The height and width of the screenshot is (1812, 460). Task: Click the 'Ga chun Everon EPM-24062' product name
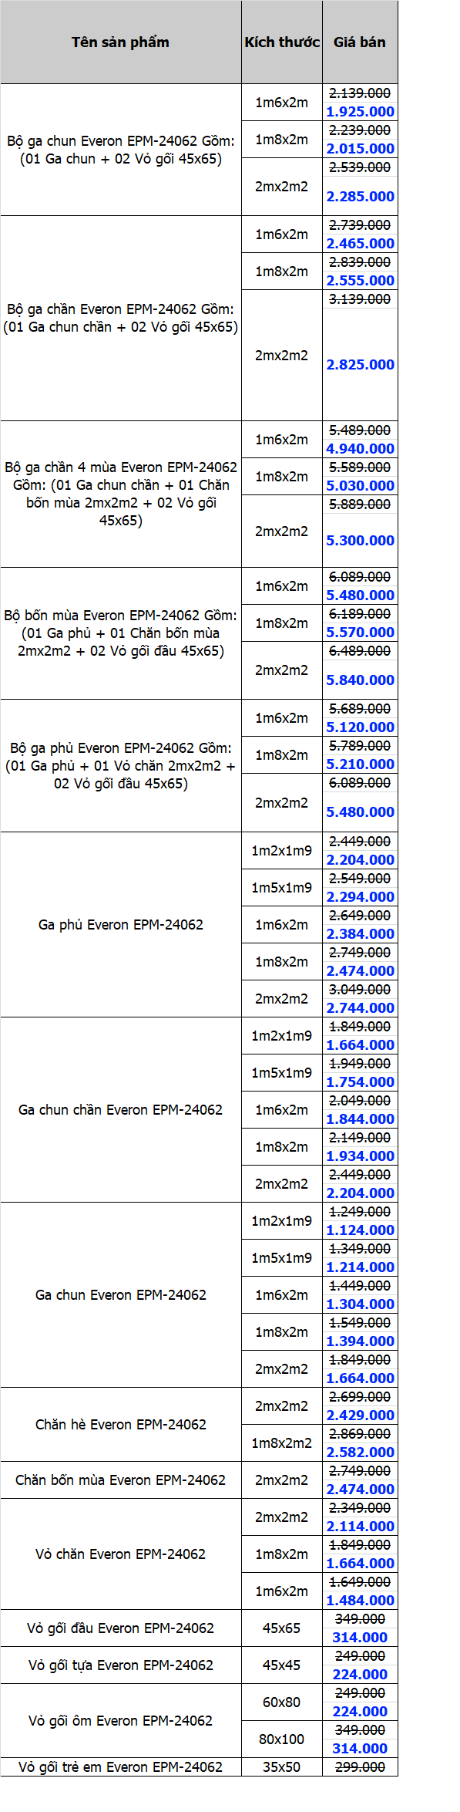(121, 1294)
